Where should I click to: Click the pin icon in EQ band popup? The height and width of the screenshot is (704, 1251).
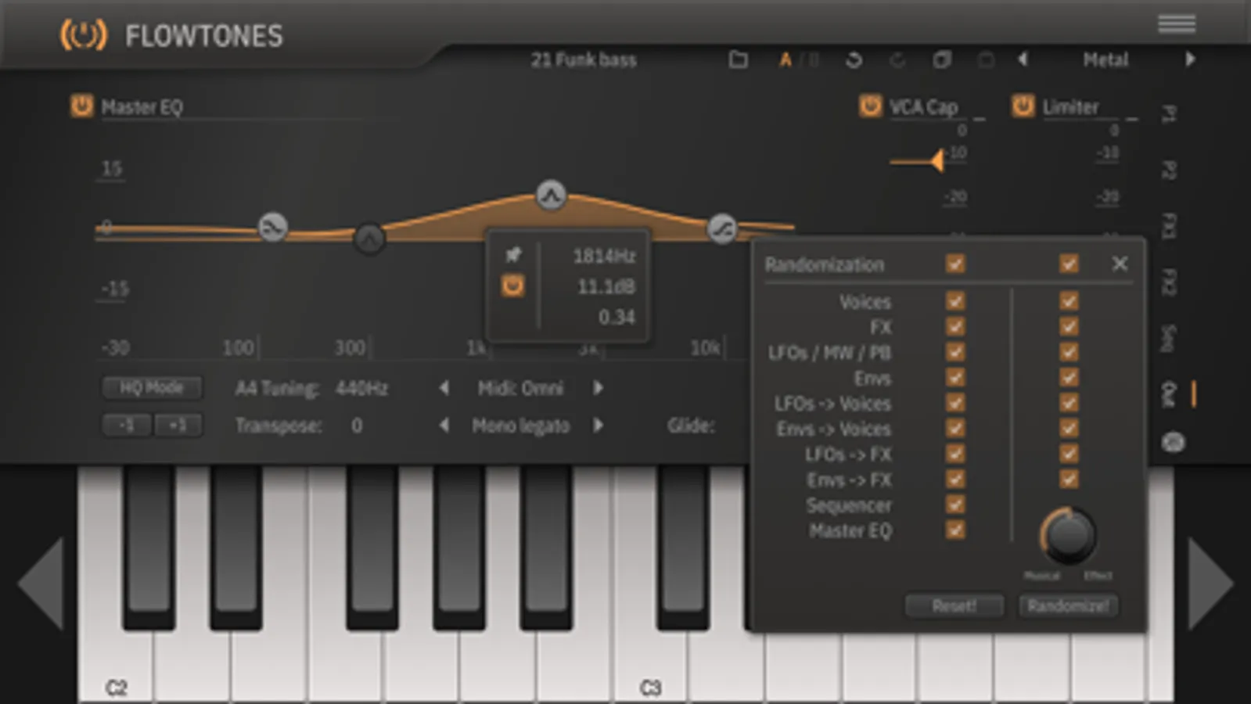click(513, 254)
